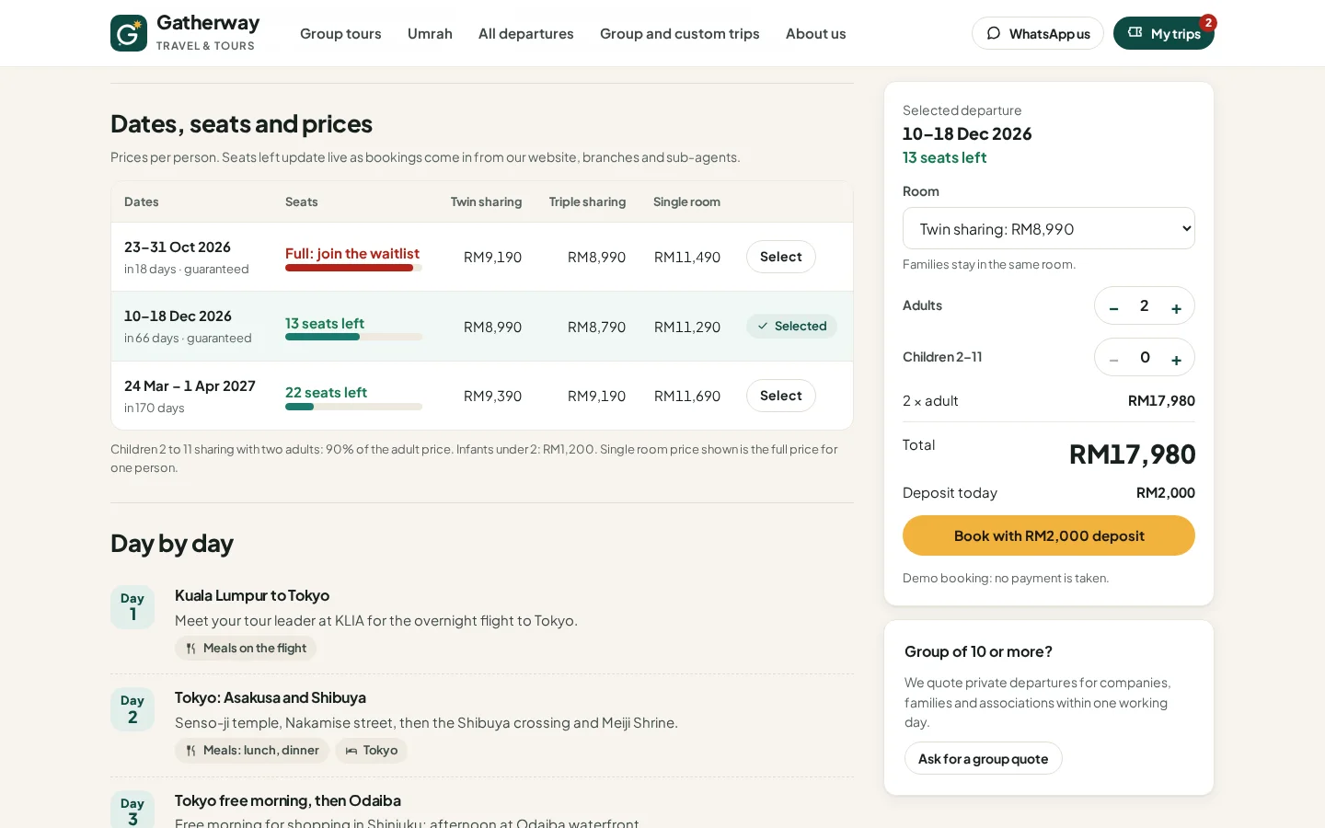Open About us page
Viewport: 1325px width, 828px height.
click(x=815, y=33)
